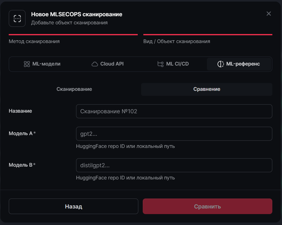Click the Модель A input field
The image size is (282, 225).
pyautogui.click(x=174, y=134)
